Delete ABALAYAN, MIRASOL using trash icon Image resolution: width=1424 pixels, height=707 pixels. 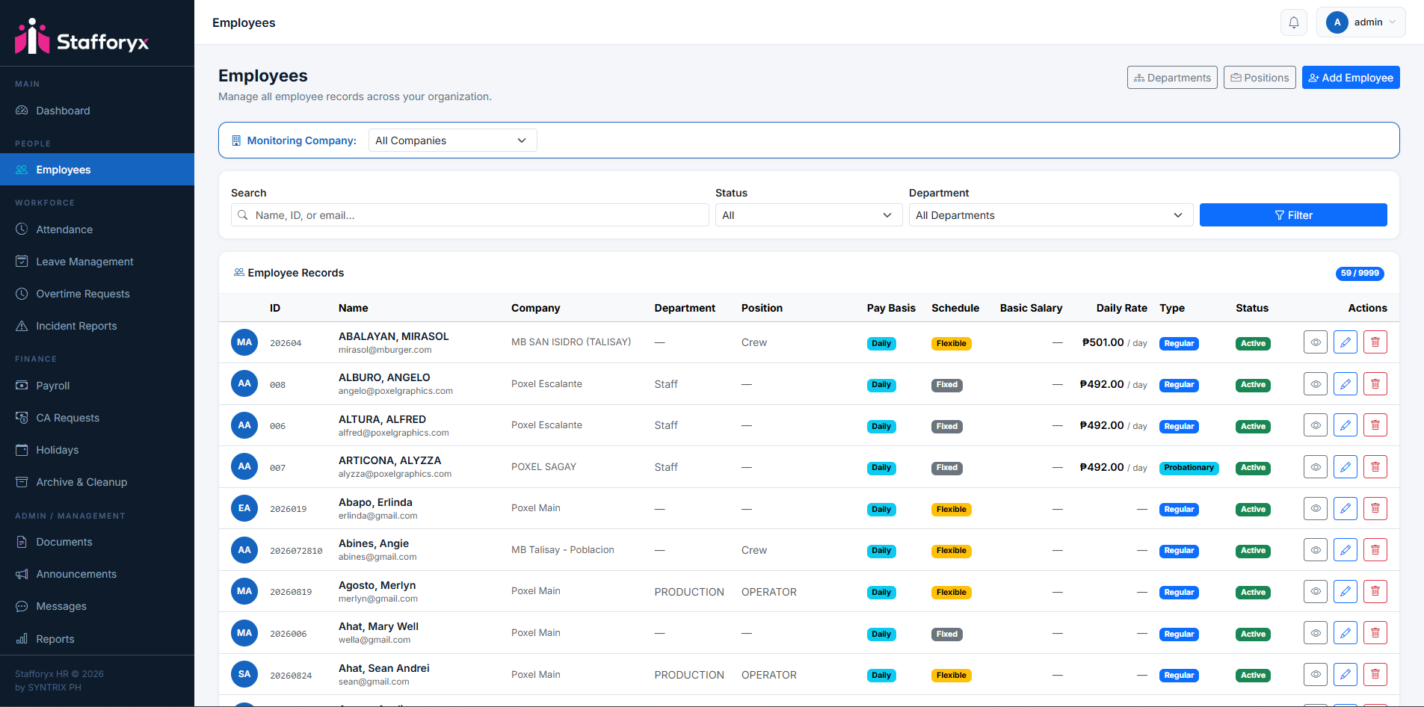point(1375,342)
